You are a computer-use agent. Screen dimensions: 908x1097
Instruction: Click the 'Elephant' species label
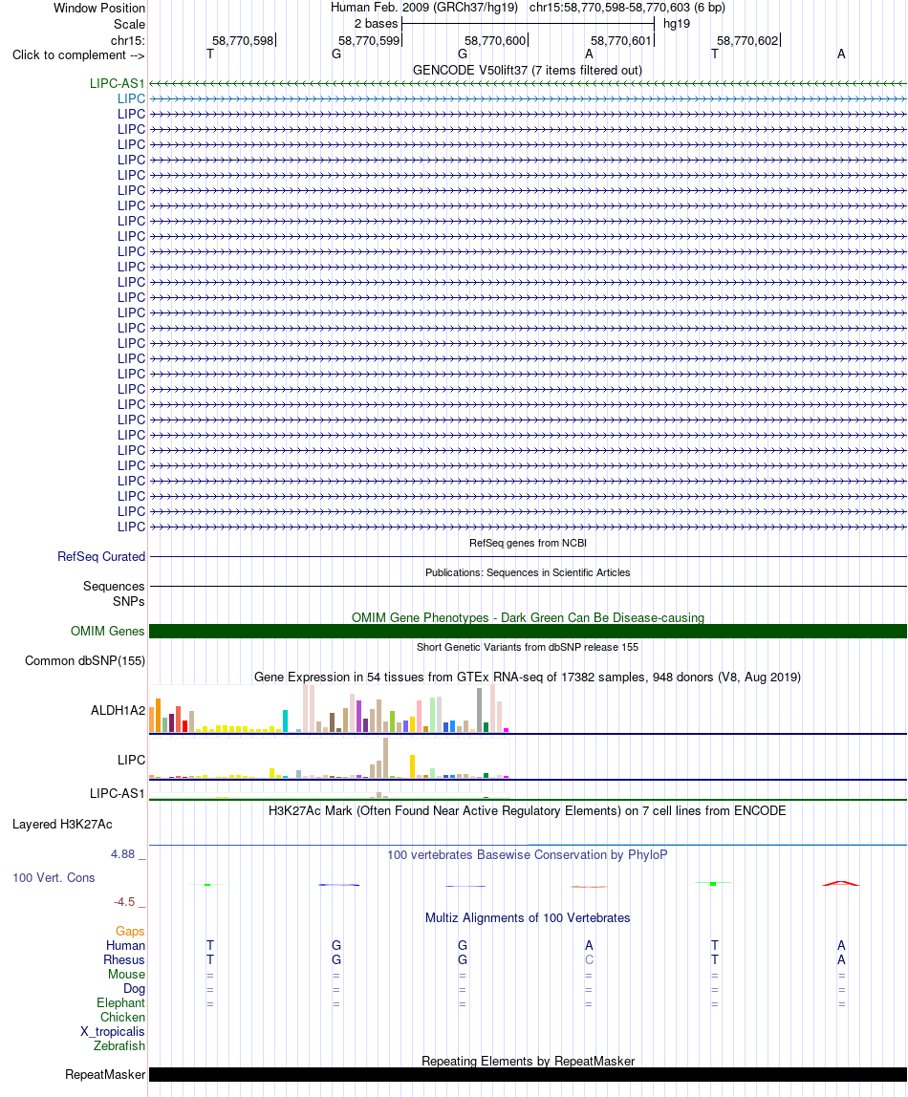pyautogui.click(x=121, y=1003)
